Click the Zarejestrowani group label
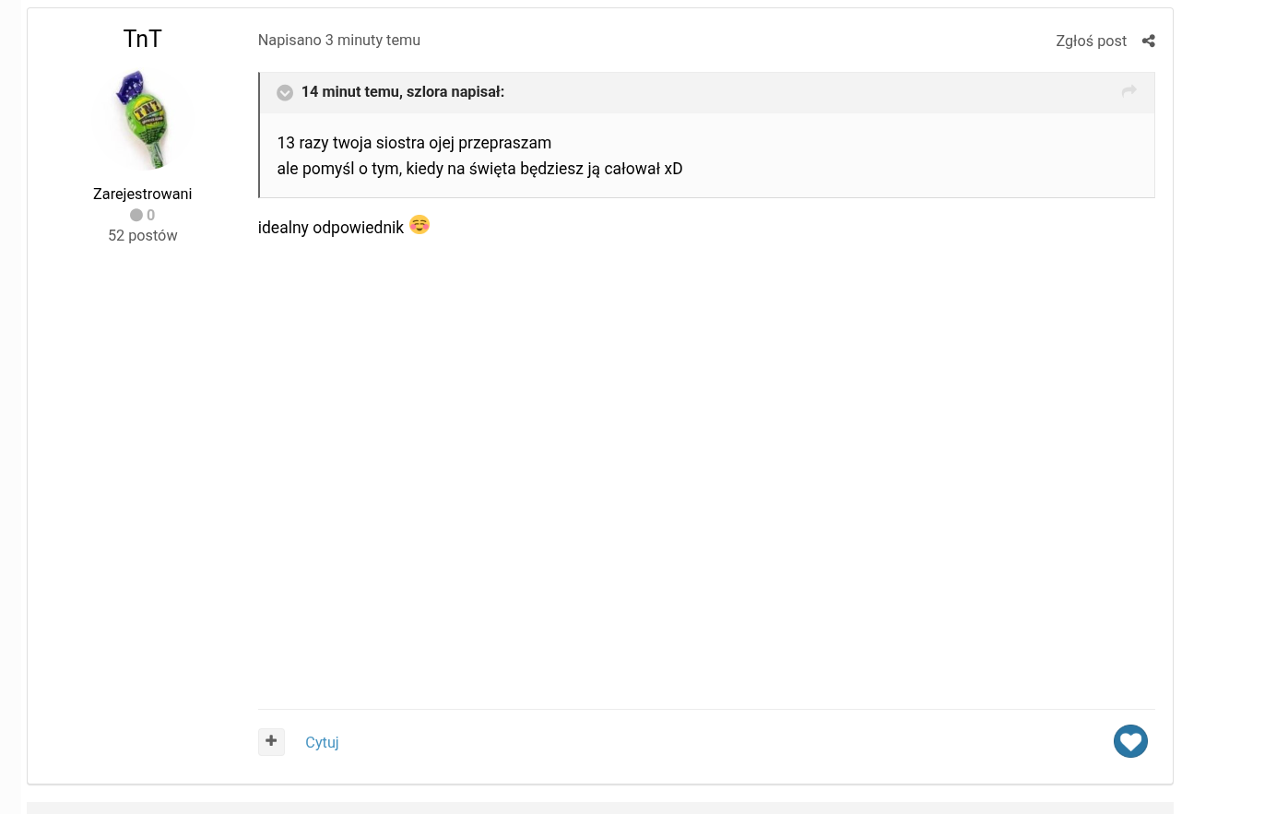Screen dimensions: 1288x814 pyautogui.click(x=143, y=194)
